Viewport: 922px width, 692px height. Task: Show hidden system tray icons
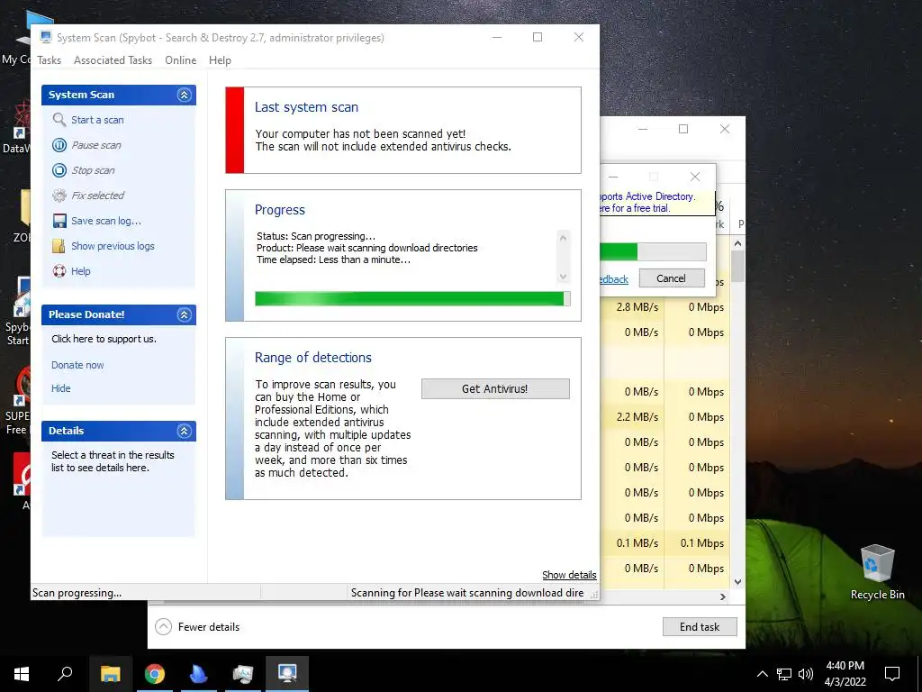(x=762, y=674)
